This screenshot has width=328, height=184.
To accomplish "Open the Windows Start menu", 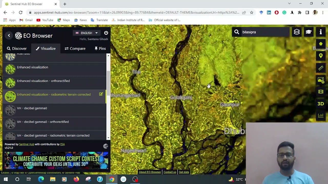I will coord(6,179).
